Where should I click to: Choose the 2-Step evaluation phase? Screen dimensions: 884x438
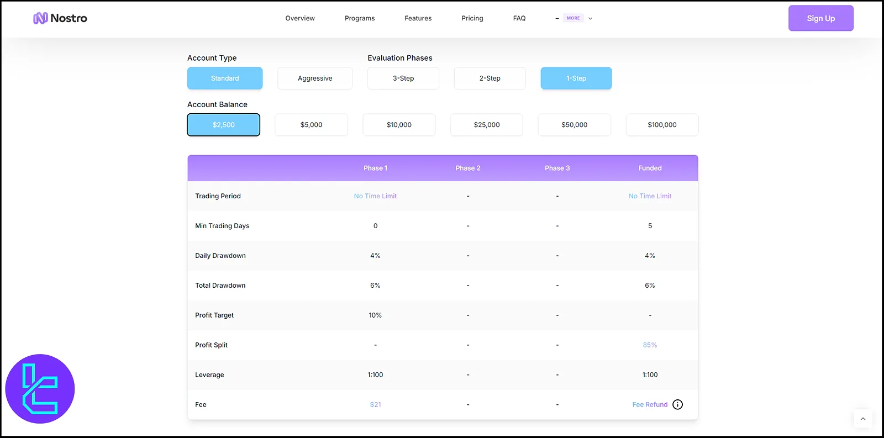490,78
